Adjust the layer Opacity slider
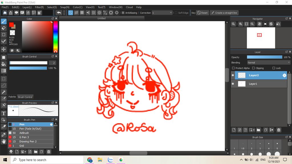Screen dimensions: 292x164 (264, 57)
